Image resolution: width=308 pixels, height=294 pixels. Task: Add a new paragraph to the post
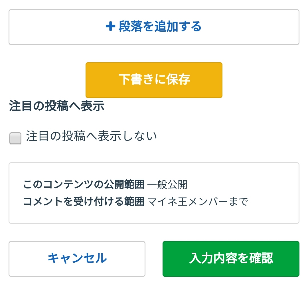tap(154, 27)
